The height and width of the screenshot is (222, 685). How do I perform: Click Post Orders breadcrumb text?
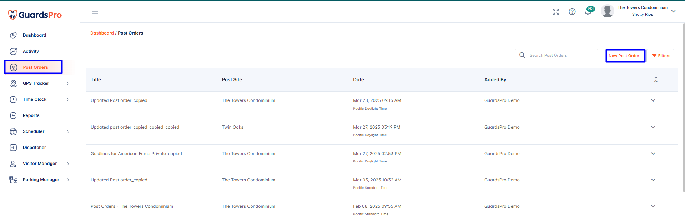[x=130, y=33]
